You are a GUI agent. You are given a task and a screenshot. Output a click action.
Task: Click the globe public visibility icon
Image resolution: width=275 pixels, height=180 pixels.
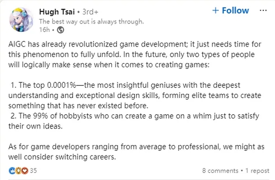(x=61, y=30)
